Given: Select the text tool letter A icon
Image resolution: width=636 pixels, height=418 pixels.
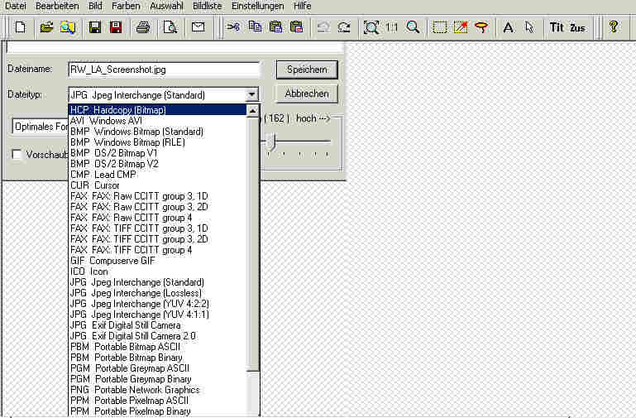Looking at the screenshot, I should 508,27.
